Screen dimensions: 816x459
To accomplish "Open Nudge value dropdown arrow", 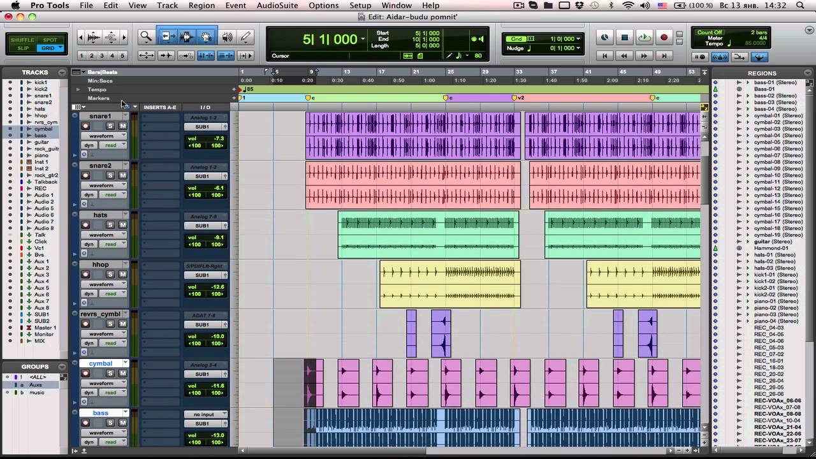I will tap(578, 48).
